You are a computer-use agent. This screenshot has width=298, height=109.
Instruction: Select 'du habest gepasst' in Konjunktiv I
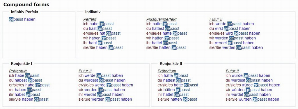[26, 80]
